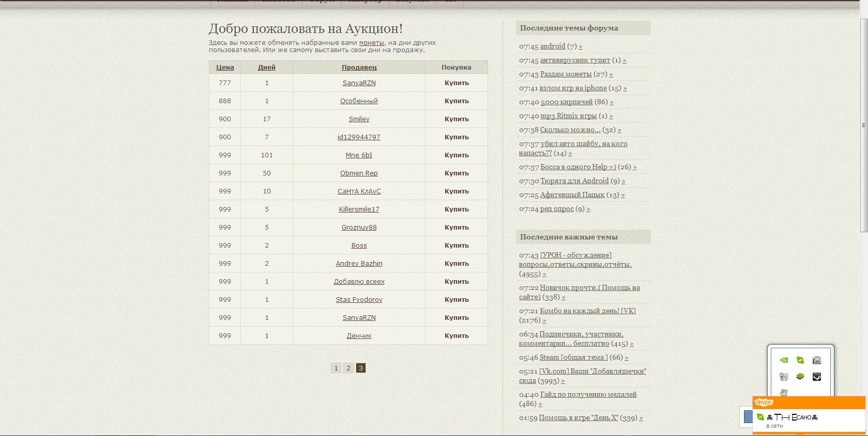The image size is (868, 436).
Task: Open seller profile Особенный
Action: coord(359,101)
